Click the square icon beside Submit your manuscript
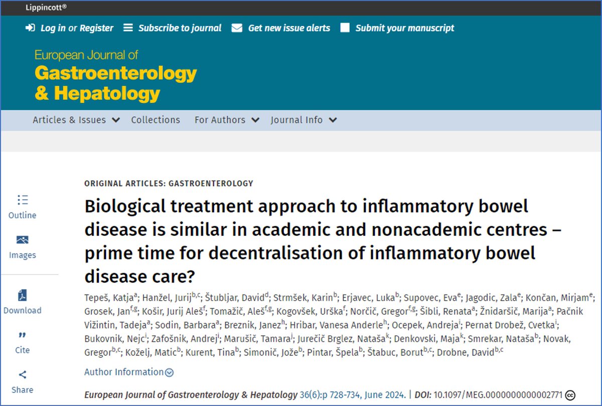The width and height of the screenshot is (602, 406). pos(345,28)
